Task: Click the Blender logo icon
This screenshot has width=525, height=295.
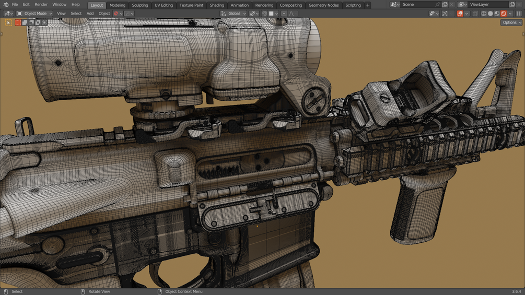Action: coord(6,5)
